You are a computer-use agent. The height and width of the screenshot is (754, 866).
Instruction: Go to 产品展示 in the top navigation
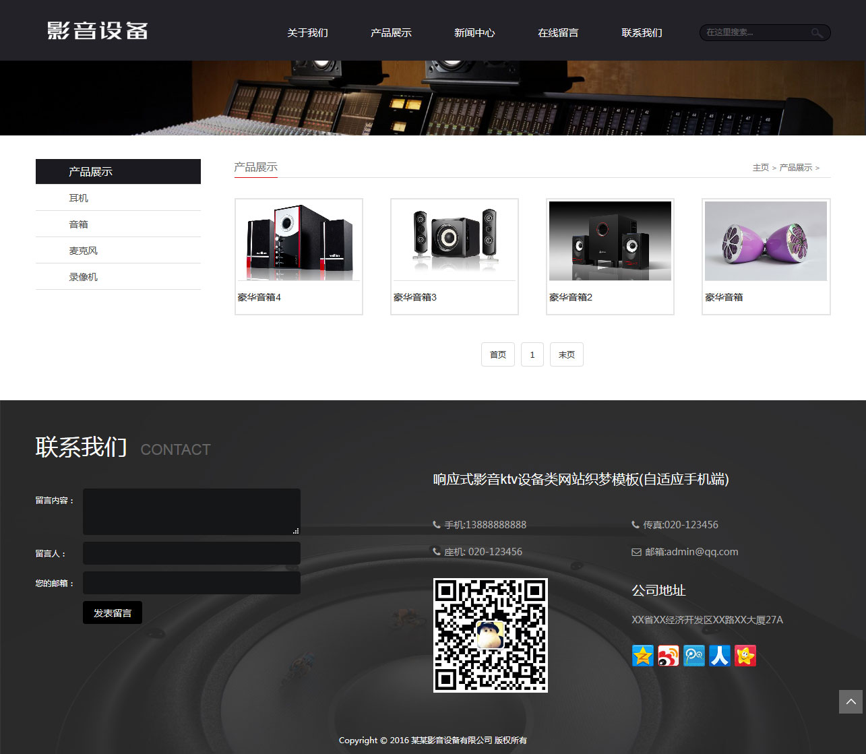[391, 32]
